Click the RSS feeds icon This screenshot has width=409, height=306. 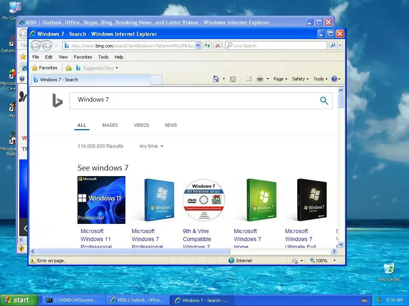tap(233, 79)
